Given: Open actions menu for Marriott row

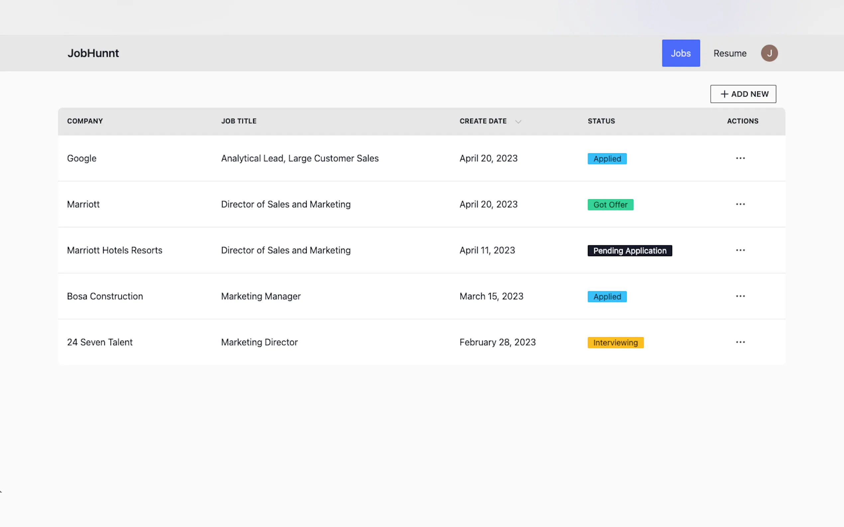Looking at the screenshot, I should coord(740,204).
